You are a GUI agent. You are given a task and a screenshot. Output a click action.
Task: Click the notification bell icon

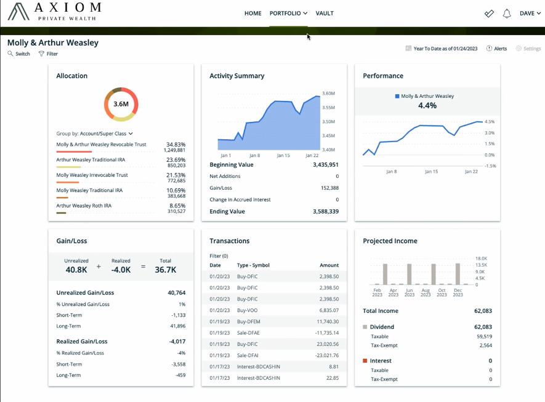pos(506,13)
